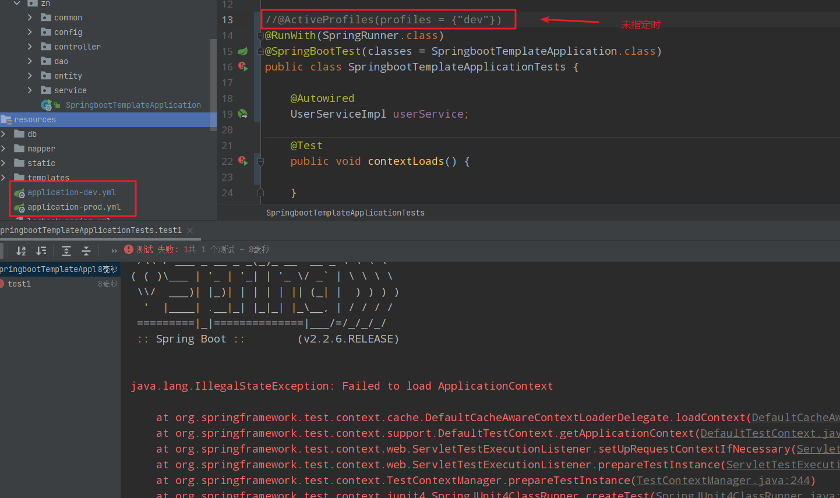Click the failed test1 status icon

2,284
